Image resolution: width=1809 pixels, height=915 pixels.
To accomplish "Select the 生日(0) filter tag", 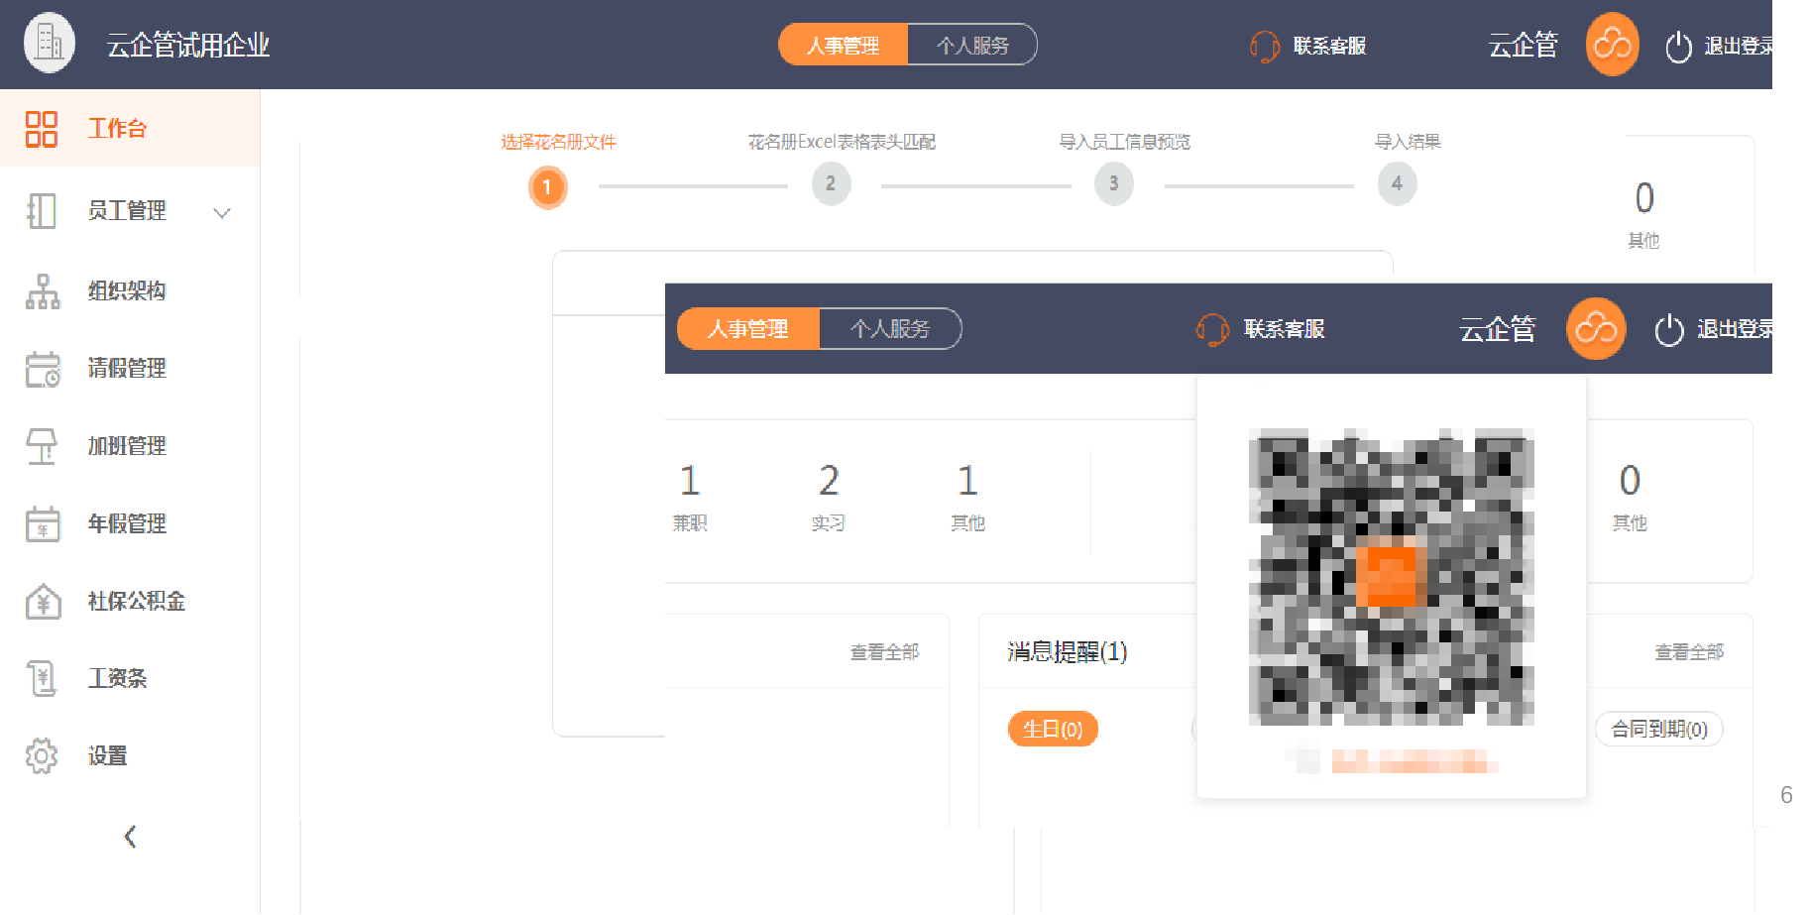I will click(1053, 729).
